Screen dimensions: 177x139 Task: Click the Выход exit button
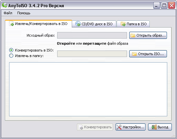[x=160, y=127]
